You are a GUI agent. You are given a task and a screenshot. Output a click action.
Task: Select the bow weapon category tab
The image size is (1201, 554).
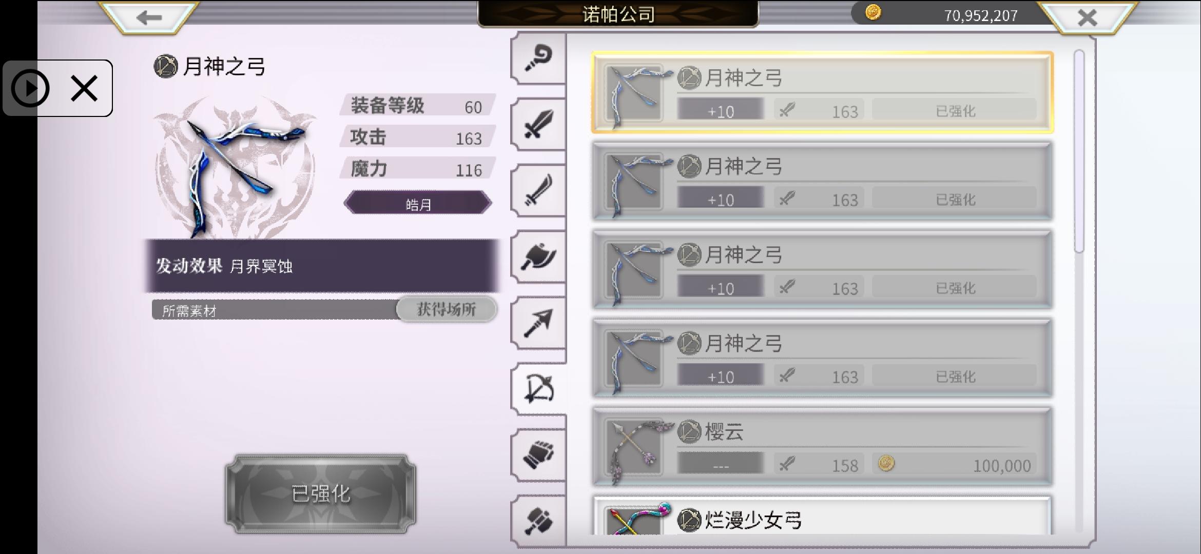[x=538, y=389]
